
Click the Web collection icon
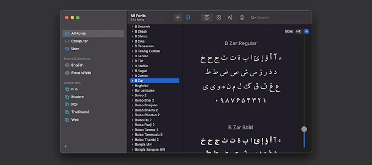67,120
